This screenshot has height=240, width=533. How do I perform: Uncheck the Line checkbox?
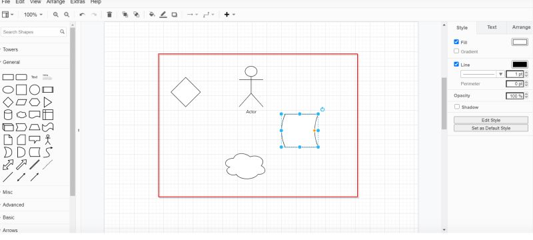(x=456, y=64)
